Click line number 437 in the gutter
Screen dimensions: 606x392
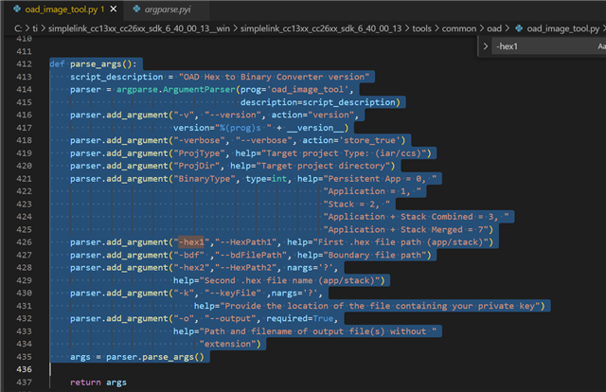pyautogui.click(x=24, y=382)
